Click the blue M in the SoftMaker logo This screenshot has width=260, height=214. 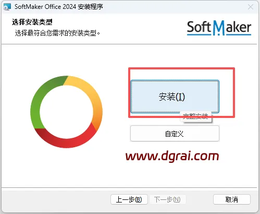click(219, 27)
